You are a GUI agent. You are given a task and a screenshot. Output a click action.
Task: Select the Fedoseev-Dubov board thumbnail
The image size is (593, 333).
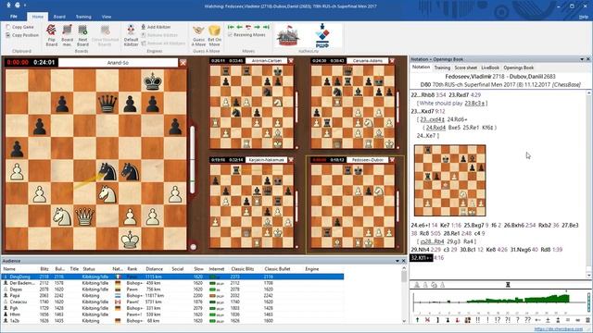(353, 206)
